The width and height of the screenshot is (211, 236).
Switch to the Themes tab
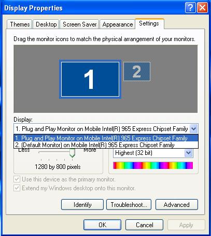tap(20, 24)
